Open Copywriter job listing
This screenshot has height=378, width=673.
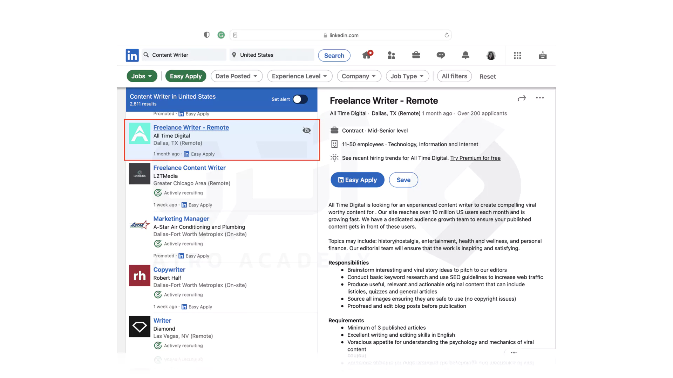tap(169, 270)
